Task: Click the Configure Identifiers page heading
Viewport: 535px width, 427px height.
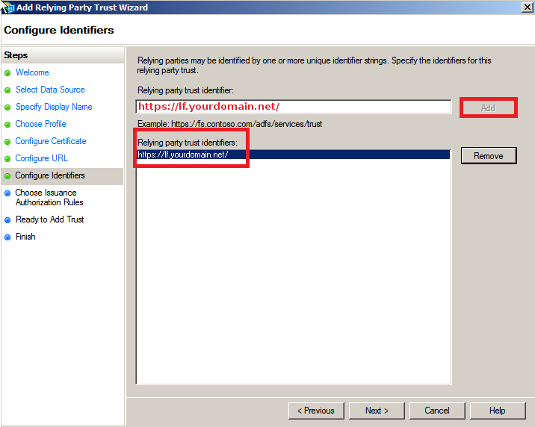Action: pos(59,30)
